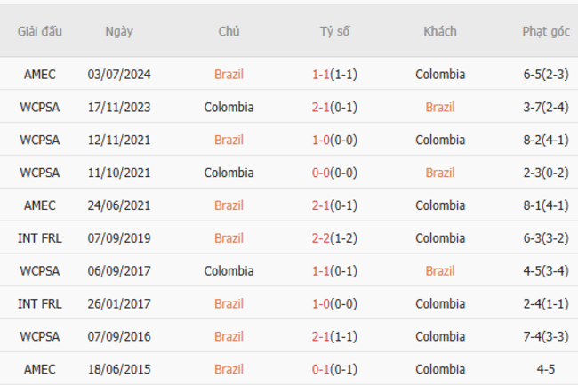Select the date 03/07/2024 cell

[119, 75]
